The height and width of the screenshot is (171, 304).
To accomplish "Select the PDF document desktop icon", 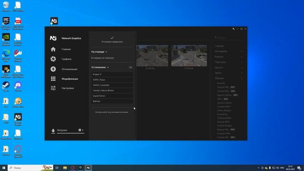I will [x=18, y=23].
